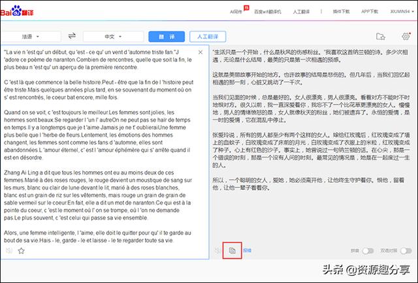Open 插件下载 in the top navigation
Screen dimensions: 418x283
point(341,12)
